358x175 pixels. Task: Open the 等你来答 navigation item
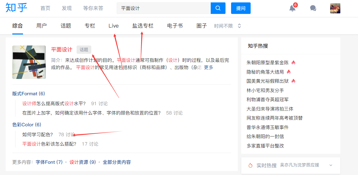pyautogui.click(x=93, y=8)
